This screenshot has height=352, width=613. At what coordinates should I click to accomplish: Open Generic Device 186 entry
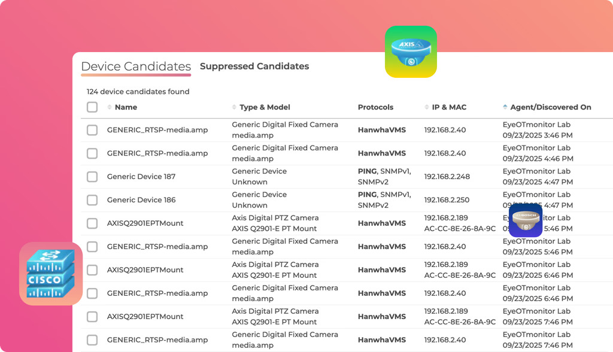(x=141, y=200)
